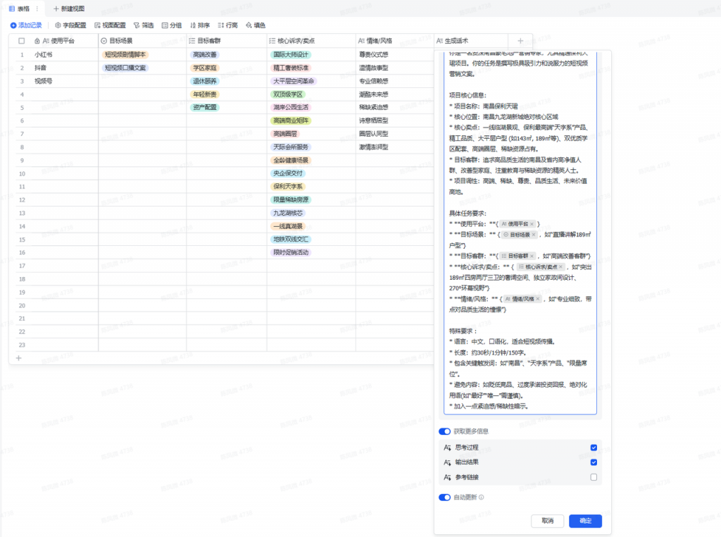Click the 参考链接 field type icon
Image resolution: width=721 pixels, height=537 pixels.
click(x=447, y=477)
